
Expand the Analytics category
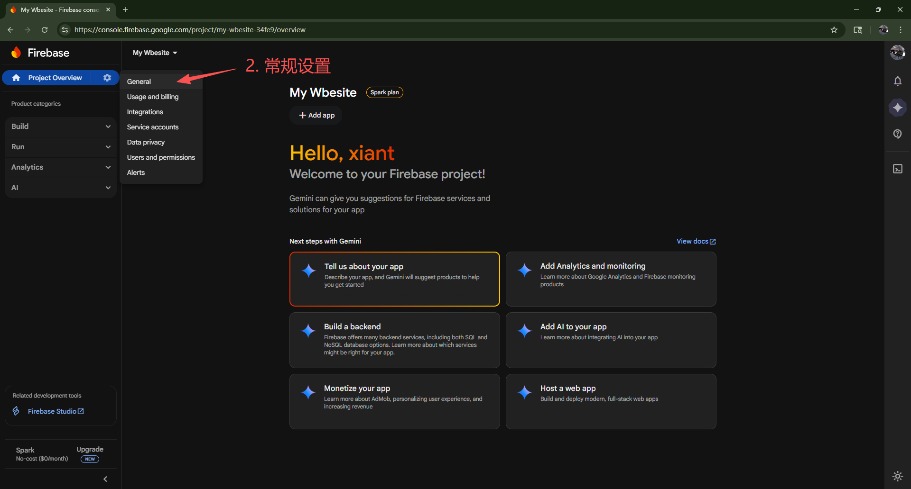pos(61,167)
